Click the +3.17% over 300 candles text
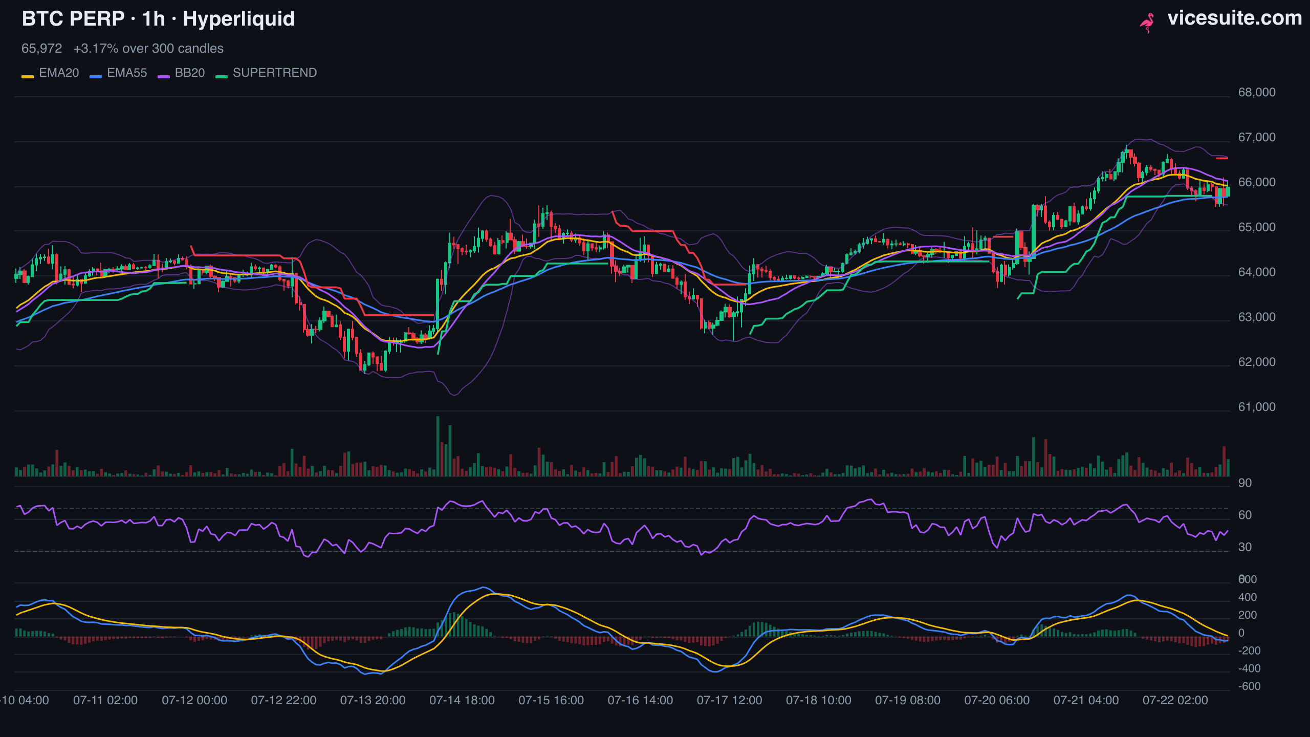 pos(148,48)
